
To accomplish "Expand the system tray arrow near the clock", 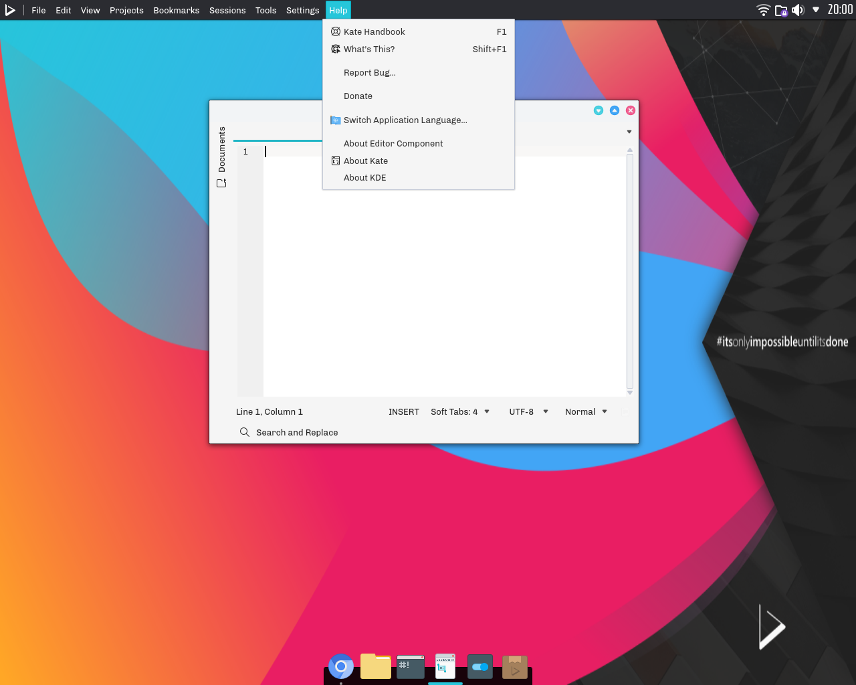I will tap(816, 10).
